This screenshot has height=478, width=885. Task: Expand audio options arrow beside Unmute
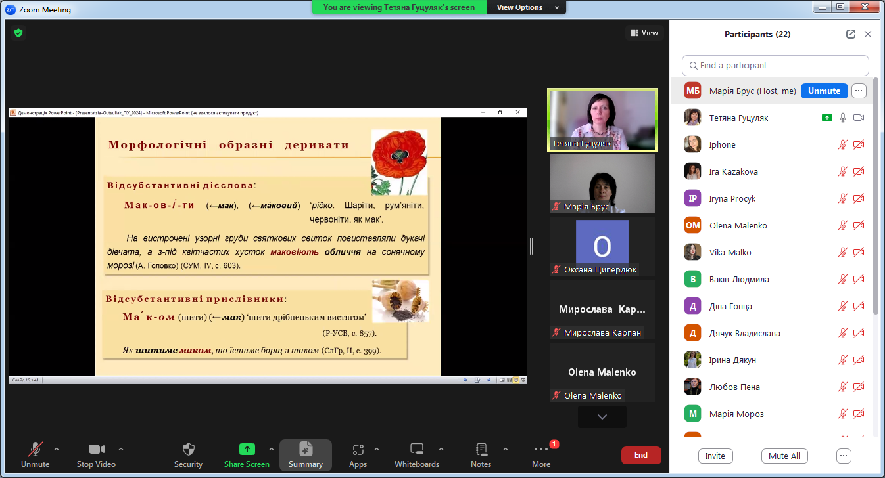click(57, 449)
